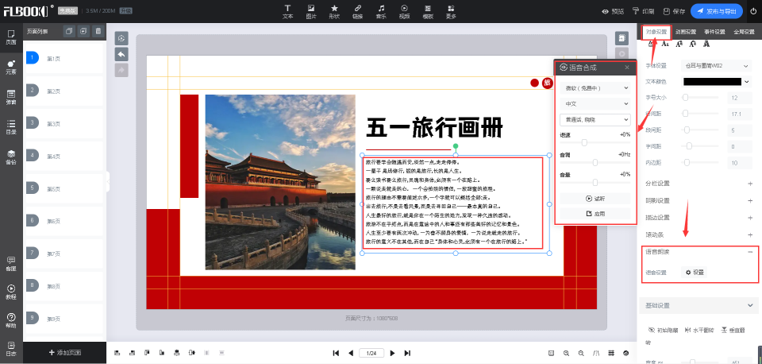762x364 pixels.
Task: Click the Print (印刷) button
Action: 643,11
